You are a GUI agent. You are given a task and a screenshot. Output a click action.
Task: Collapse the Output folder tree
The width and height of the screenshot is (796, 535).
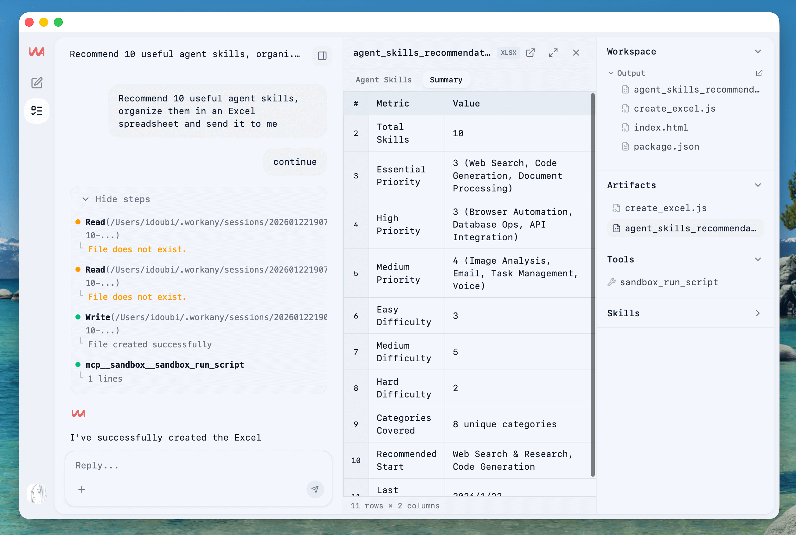pyautogui.click(x=611, y=73)
